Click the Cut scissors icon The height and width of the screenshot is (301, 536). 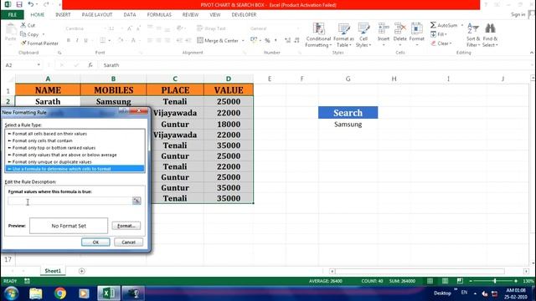23,25
